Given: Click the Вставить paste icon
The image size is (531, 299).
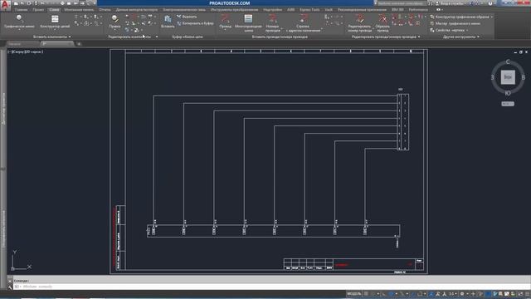Looking at the screenshot, I should click(168, 19).
